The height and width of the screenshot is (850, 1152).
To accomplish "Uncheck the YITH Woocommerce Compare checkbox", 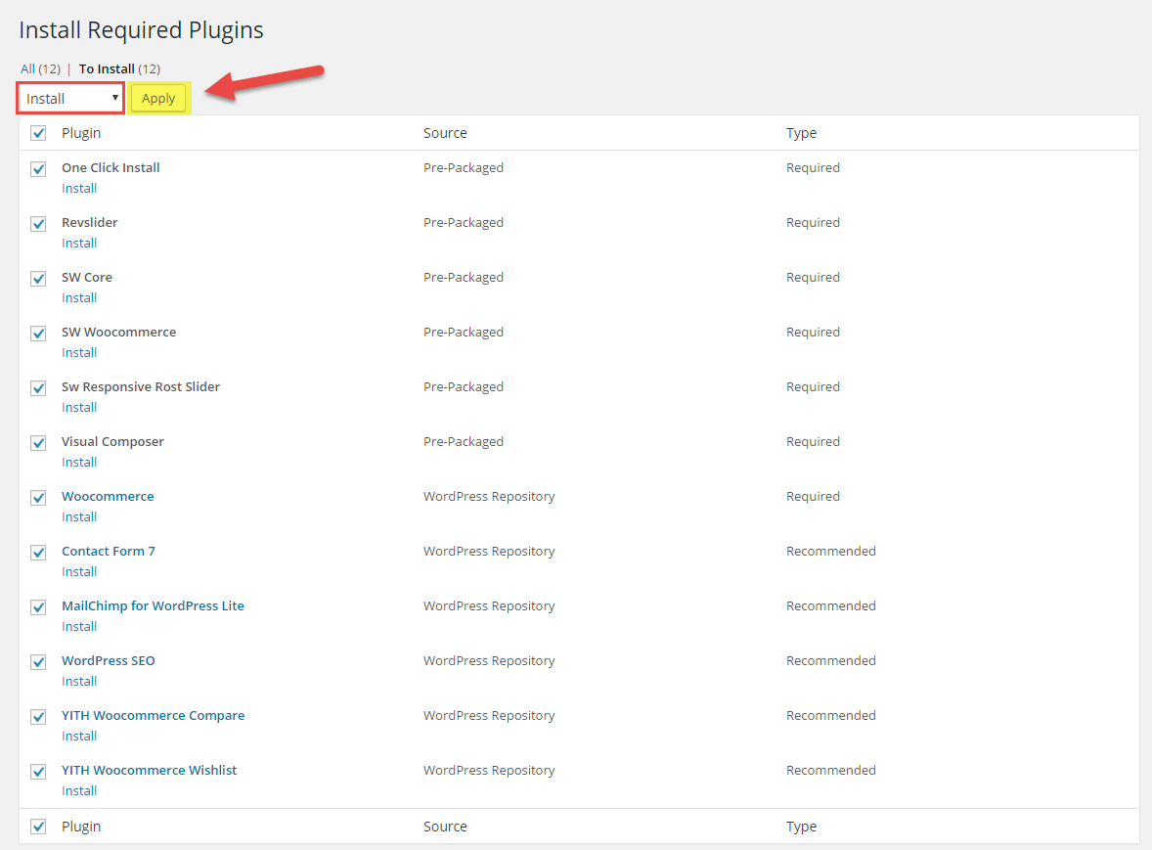I will [x=38, y=717].
